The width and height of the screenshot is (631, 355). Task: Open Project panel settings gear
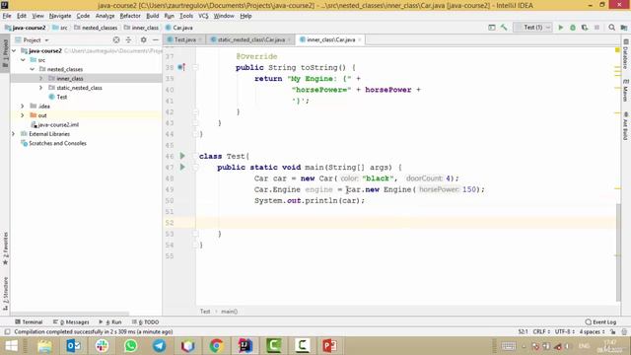click(x=143, y=39)
